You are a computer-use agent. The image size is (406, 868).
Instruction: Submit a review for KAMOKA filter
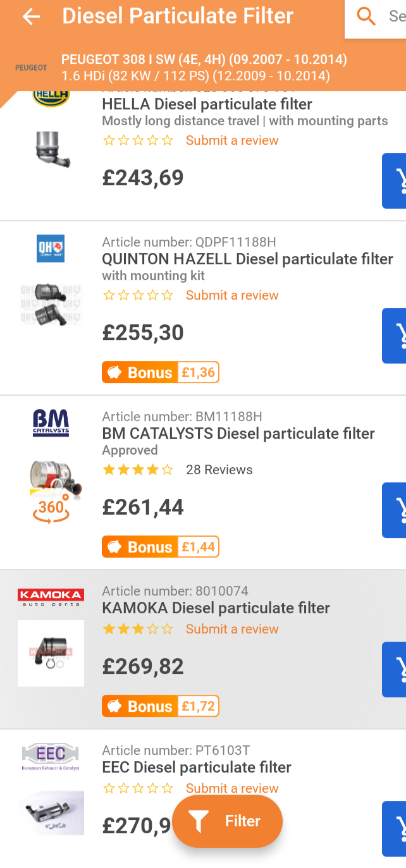232,629
